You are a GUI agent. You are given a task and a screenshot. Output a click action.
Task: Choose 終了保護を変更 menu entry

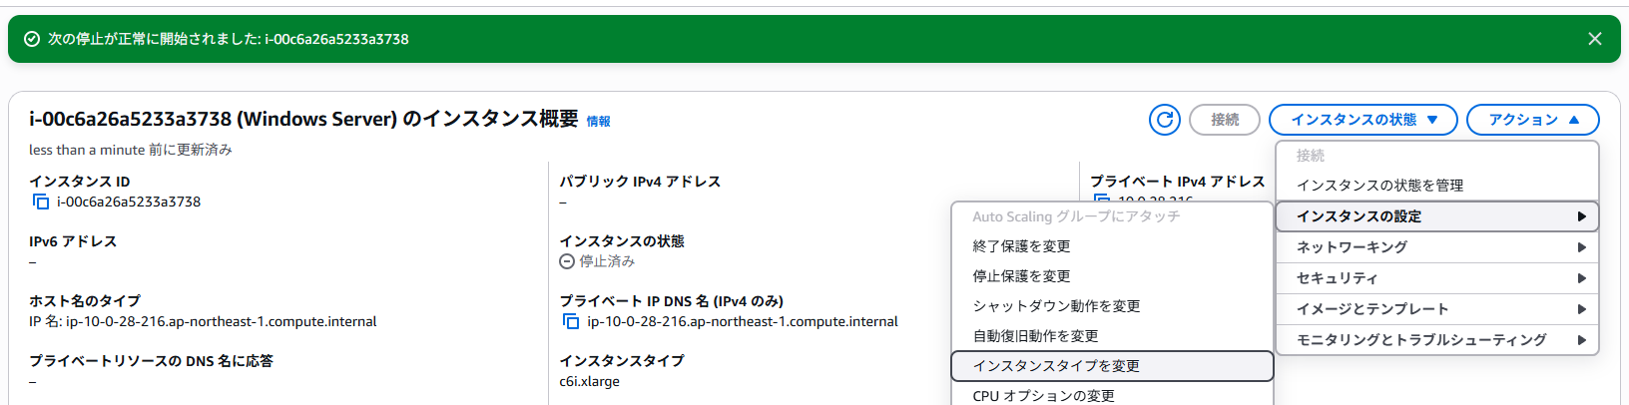[1112, 246]
